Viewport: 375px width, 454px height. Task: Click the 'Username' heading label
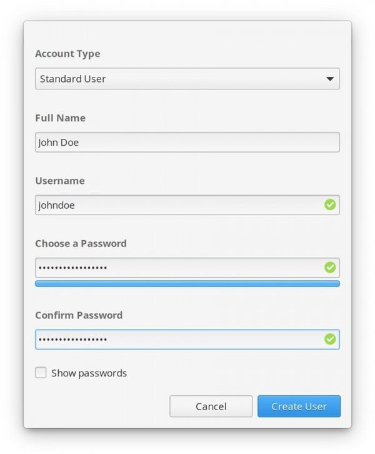click(60, 181)
